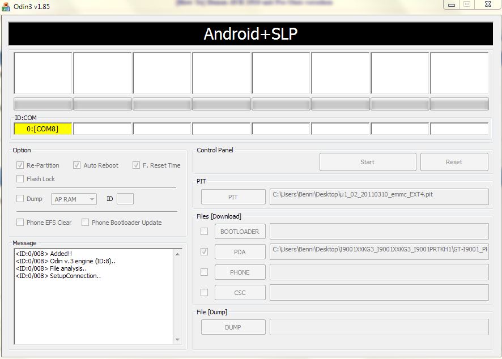The image size is (502, 359).
Task: Toggle the Auto Reboot checkbox
Action: [x=76, y=165]
